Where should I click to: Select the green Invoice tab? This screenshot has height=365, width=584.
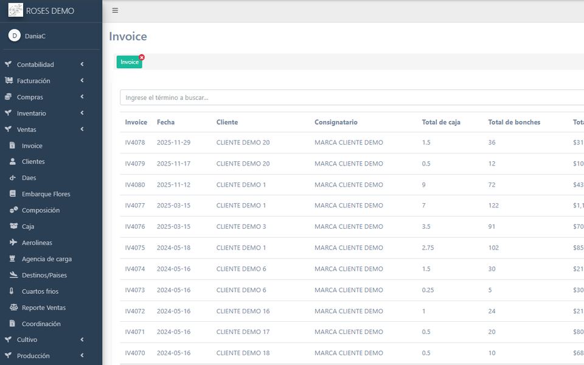[129, 62]
